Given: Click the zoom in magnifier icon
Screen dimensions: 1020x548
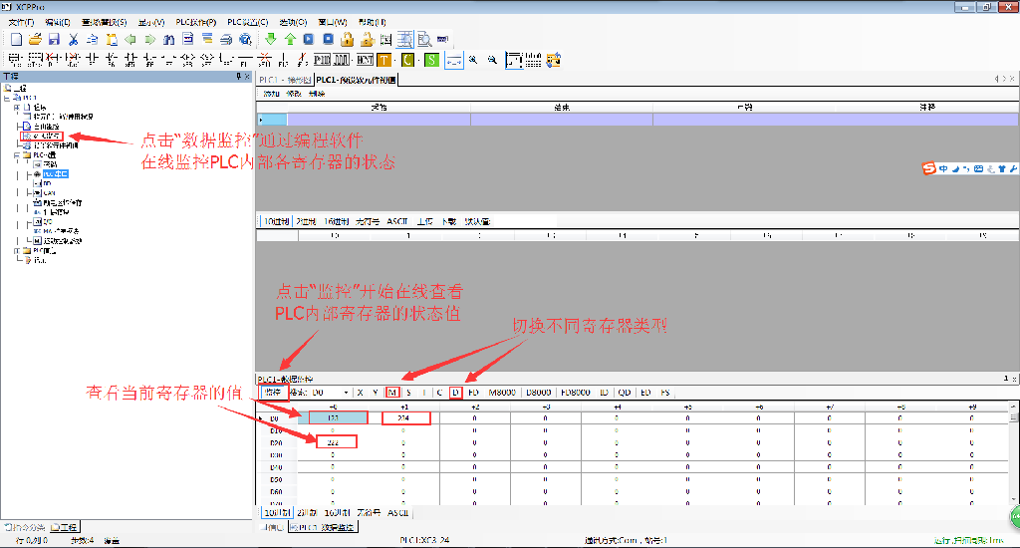Looking at the screenshot, I should coord(473,61).
